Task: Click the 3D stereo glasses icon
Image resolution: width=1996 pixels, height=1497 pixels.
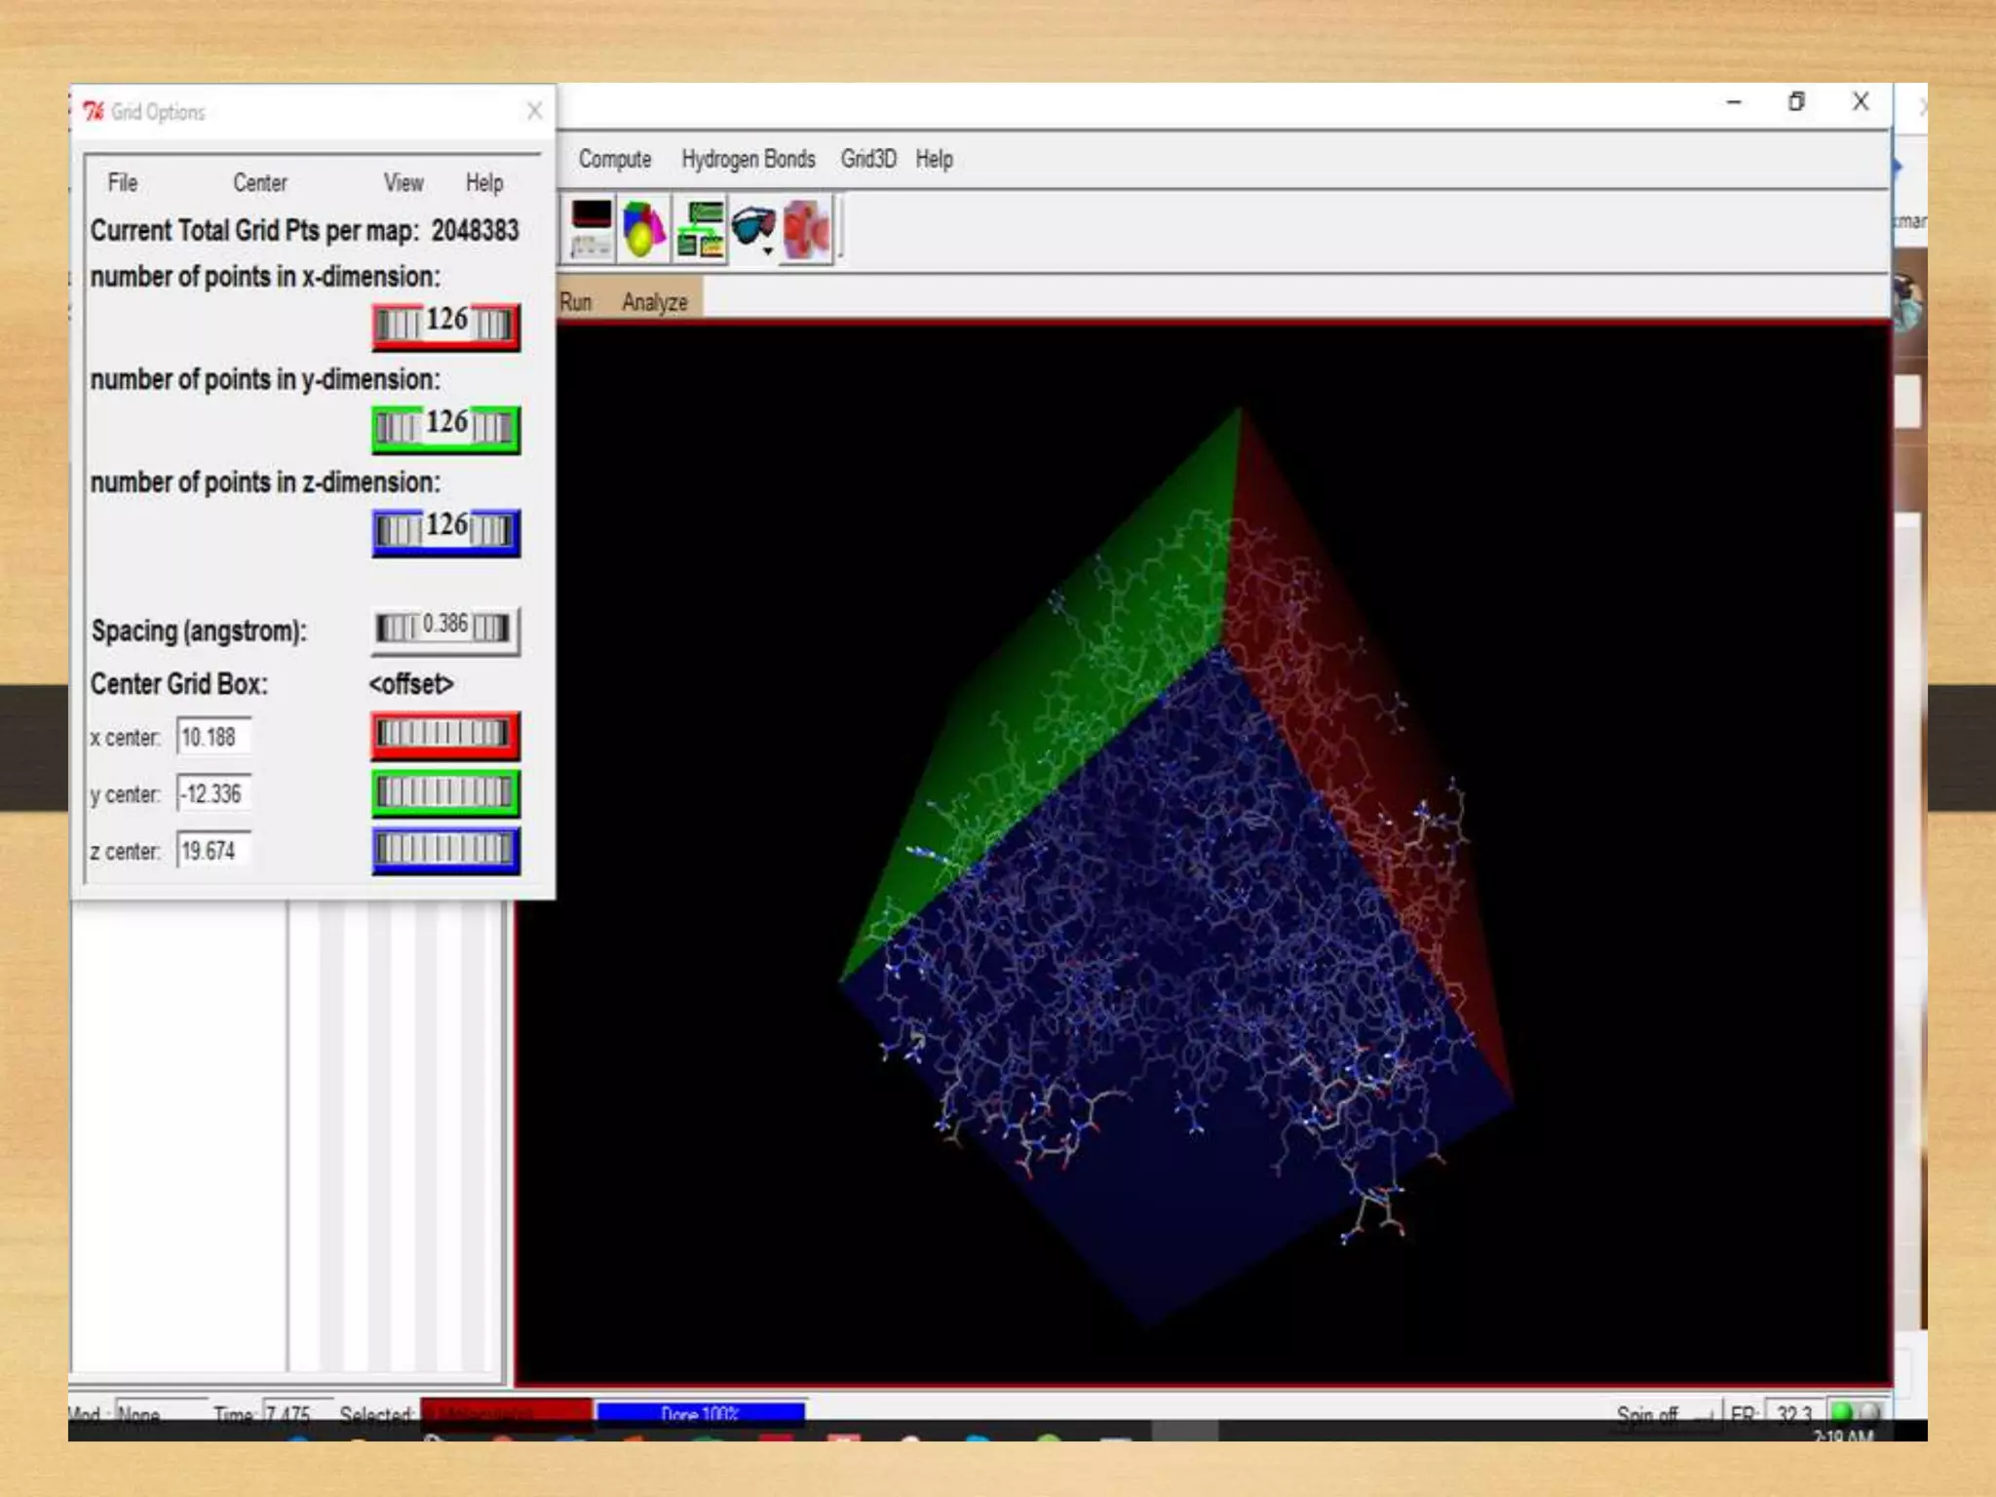Action: coord(752,226)
